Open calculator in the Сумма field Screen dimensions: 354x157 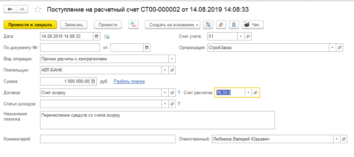tap(93, 81)
